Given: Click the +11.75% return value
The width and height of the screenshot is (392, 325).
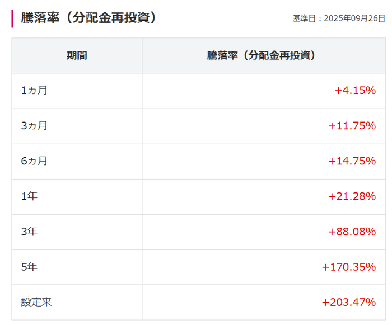Looking at the screenshot, I should pyautogui.click(x=352, y=126).
